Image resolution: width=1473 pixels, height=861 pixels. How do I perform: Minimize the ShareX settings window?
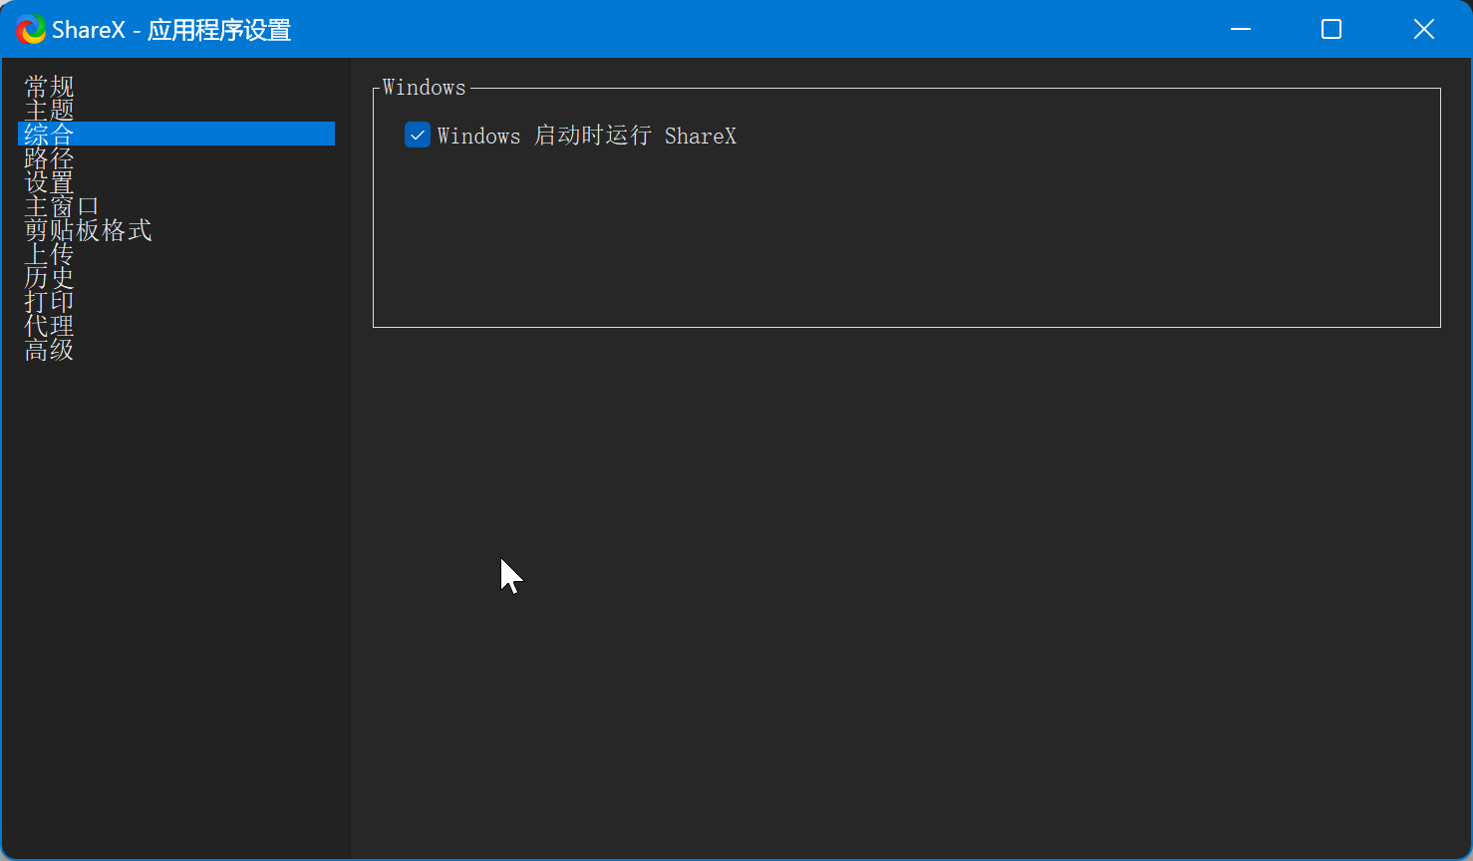[x=1241, y=30]
